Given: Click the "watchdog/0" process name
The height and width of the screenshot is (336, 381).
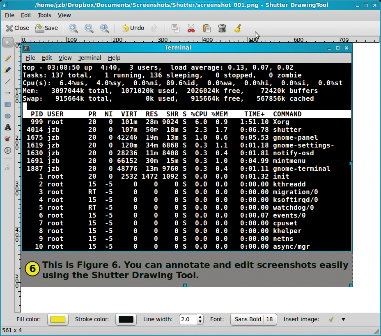Looking at the screenshot, I should (293, 208).
